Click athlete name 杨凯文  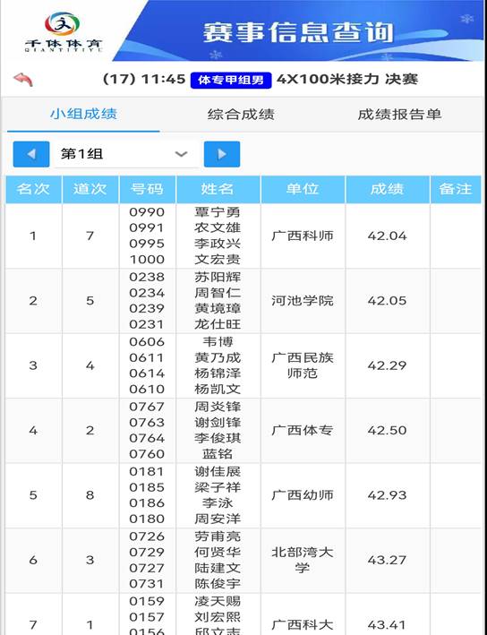(x=218, y=389)
